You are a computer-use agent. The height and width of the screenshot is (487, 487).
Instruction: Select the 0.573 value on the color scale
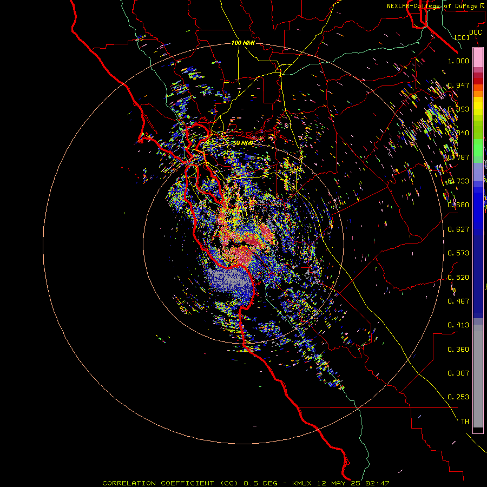(458, 253)
